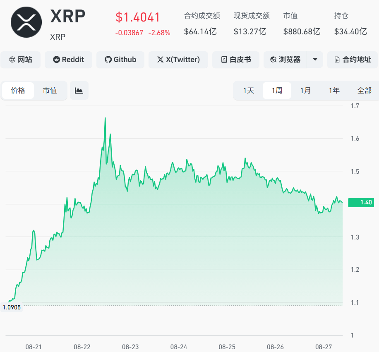Toggle the area chart type icon
This screenshot has width=379, height=352.
pyautogui.click(x=79, y=91)
